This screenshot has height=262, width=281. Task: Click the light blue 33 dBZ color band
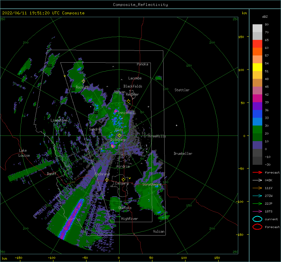click(257, 121)
